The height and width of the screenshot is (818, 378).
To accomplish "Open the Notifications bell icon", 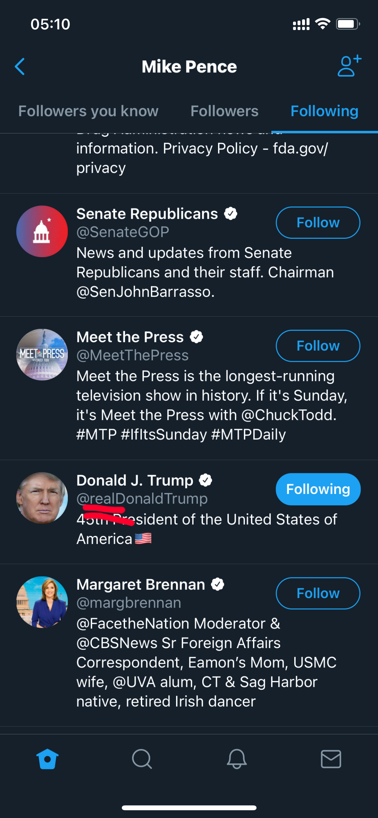I will (236, 759).
